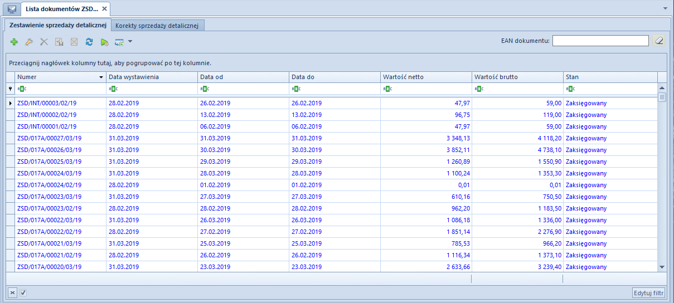Click the netto value 3 348,13

pyautogui.click(x=458, y=138)
